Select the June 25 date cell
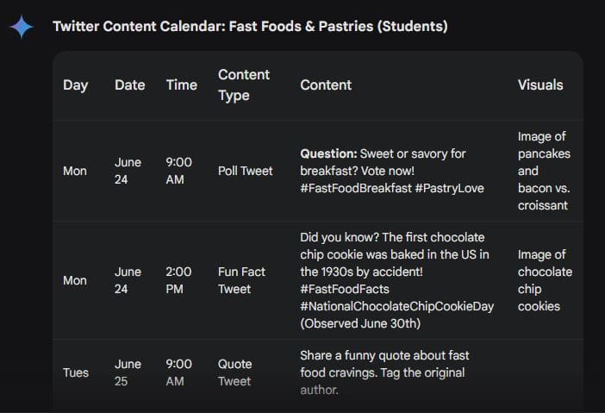 [x=128, y=372]
